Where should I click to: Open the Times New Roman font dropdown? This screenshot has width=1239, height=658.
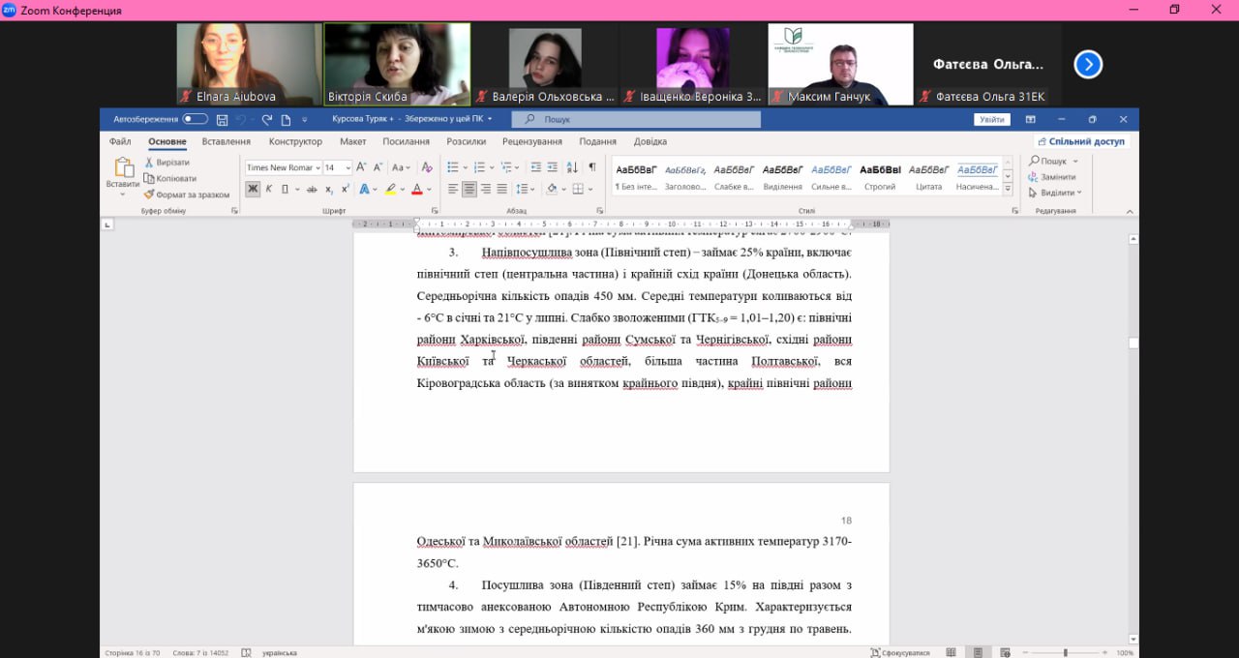282,167
